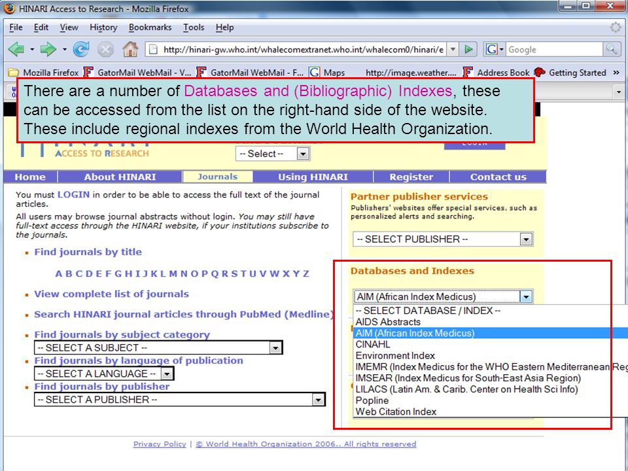Viewport: 628px width, 471px height.
Task: Open the Help menu
Action: coord(224,27)
